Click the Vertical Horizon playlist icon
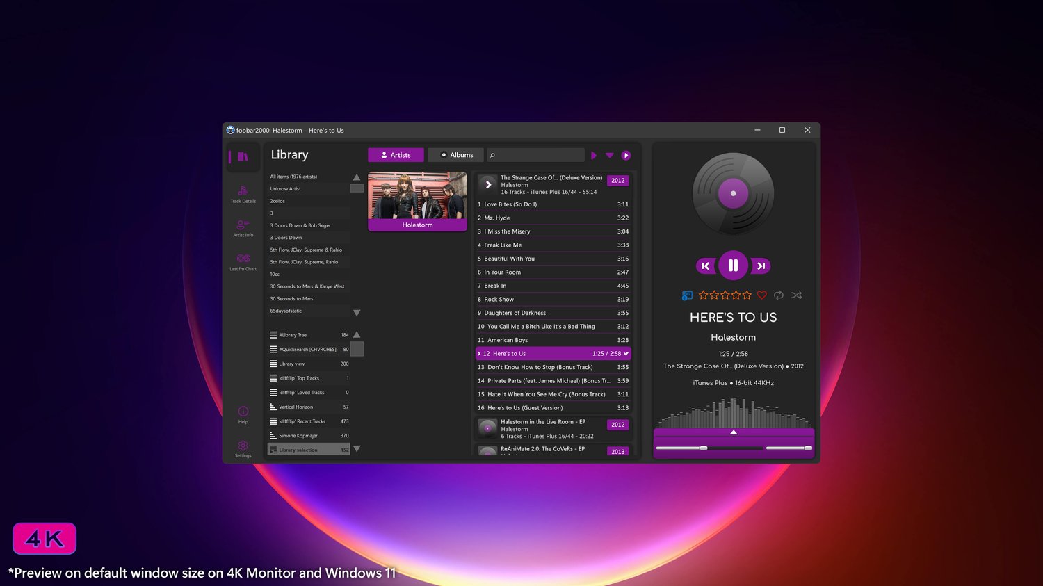The image size is (1043, 586). pos(273,407)
